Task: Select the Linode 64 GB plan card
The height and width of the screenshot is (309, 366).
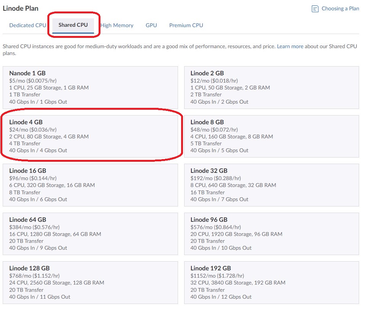Action: 90,234
